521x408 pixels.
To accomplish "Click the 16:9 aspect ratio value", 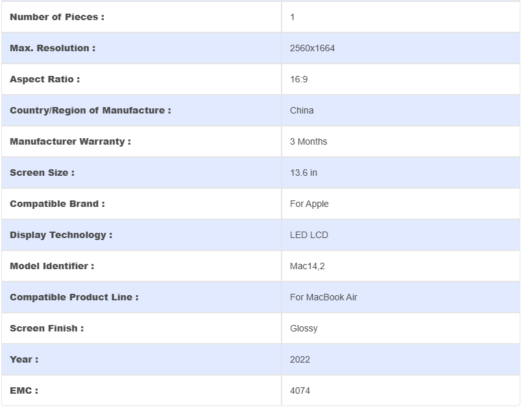I will (x=299, y=79).
